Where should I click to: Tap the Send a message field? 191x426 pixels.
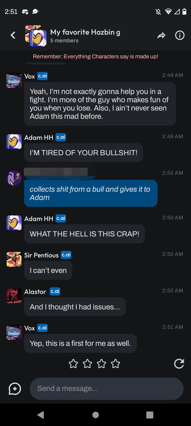[x=107, y=388]
